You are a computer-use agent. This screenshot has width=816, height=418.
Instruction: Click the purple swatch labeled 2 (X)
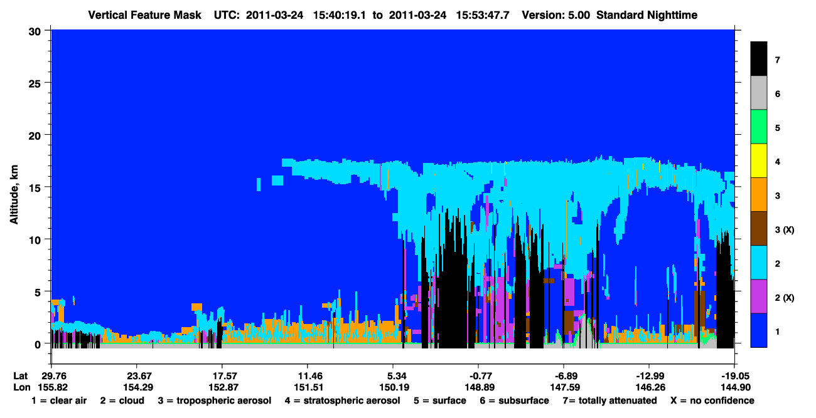coord(759,296)
